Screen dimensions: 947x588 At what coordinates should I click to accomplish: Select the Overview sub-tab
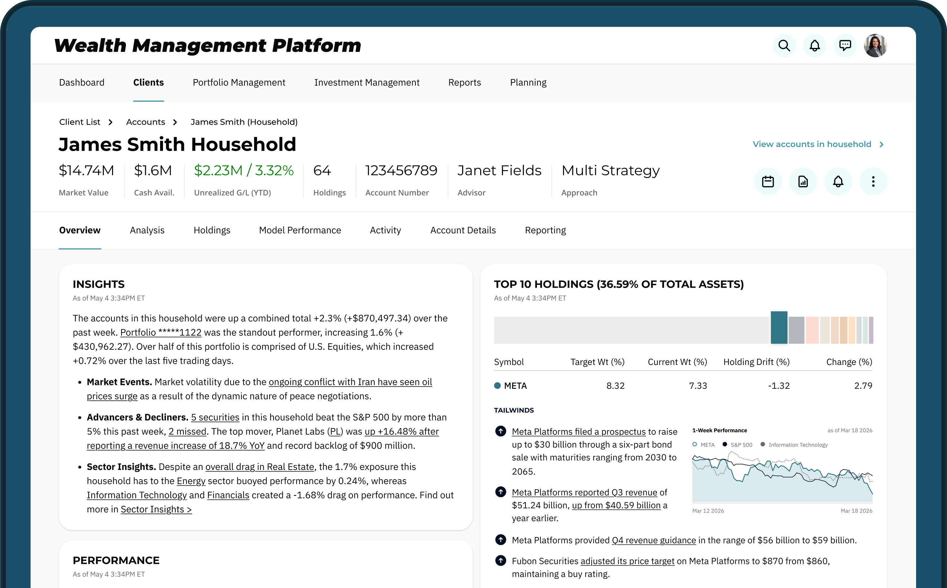(x=80, y=230)
